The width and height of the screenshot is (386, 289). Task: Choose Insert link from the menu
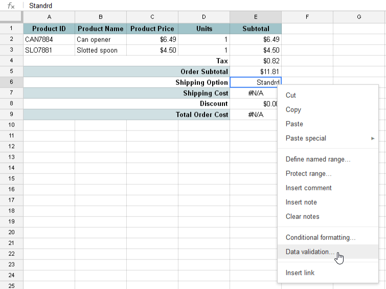click(300, 273)
